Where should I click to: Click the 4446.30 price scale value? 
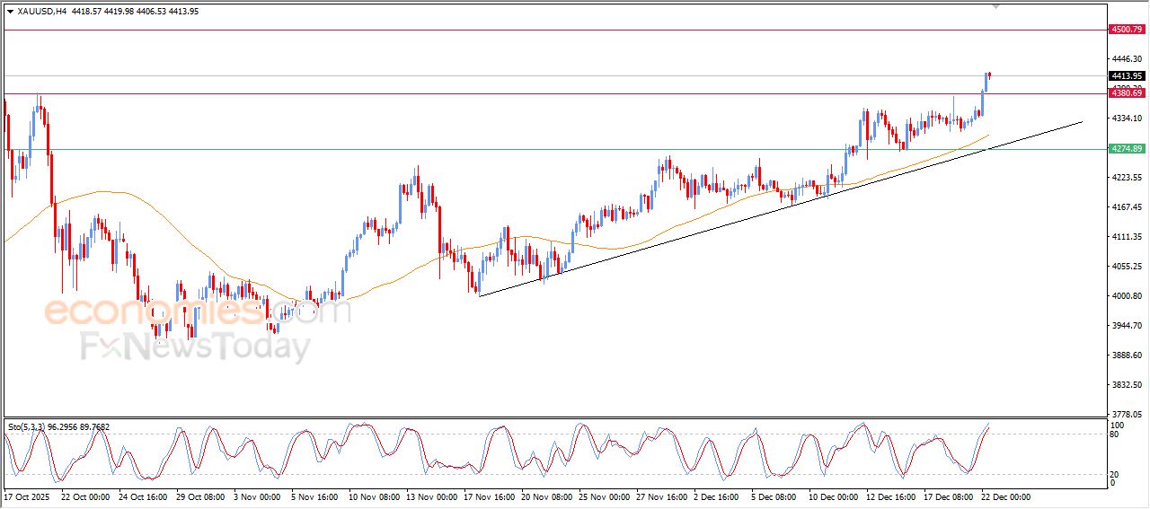tap(1125, 58)
